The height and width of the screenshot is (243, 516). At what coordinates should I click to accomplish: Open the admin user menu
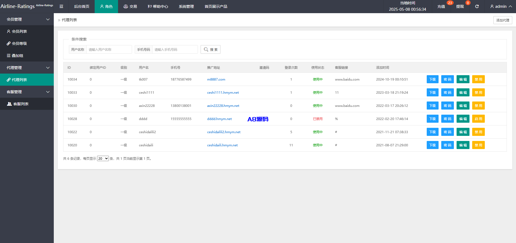point(501,6)
